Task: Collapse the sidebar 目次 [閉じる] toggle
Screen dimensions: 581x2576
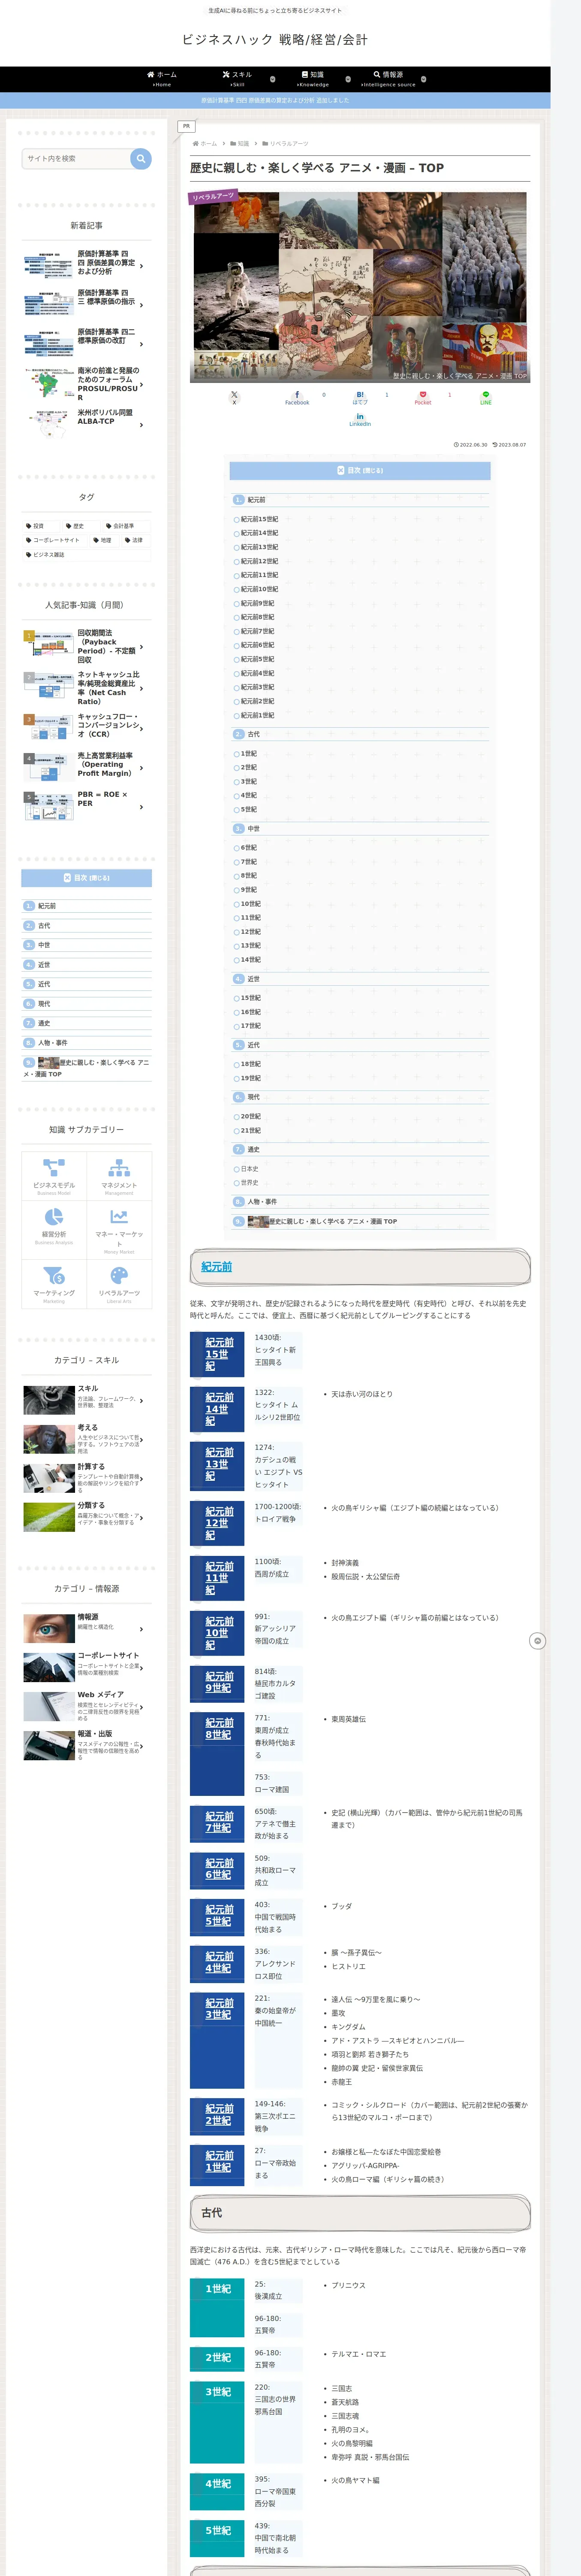Action: click(87, 878)
